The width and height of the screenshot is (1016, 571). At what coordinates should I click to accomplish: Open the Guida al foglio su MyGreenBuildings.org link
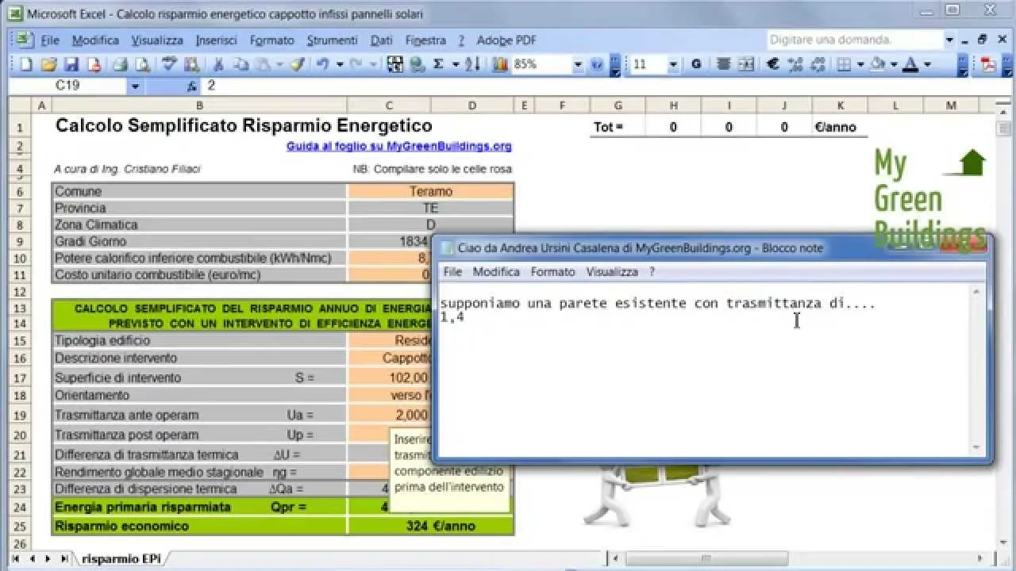pos(398,147)
